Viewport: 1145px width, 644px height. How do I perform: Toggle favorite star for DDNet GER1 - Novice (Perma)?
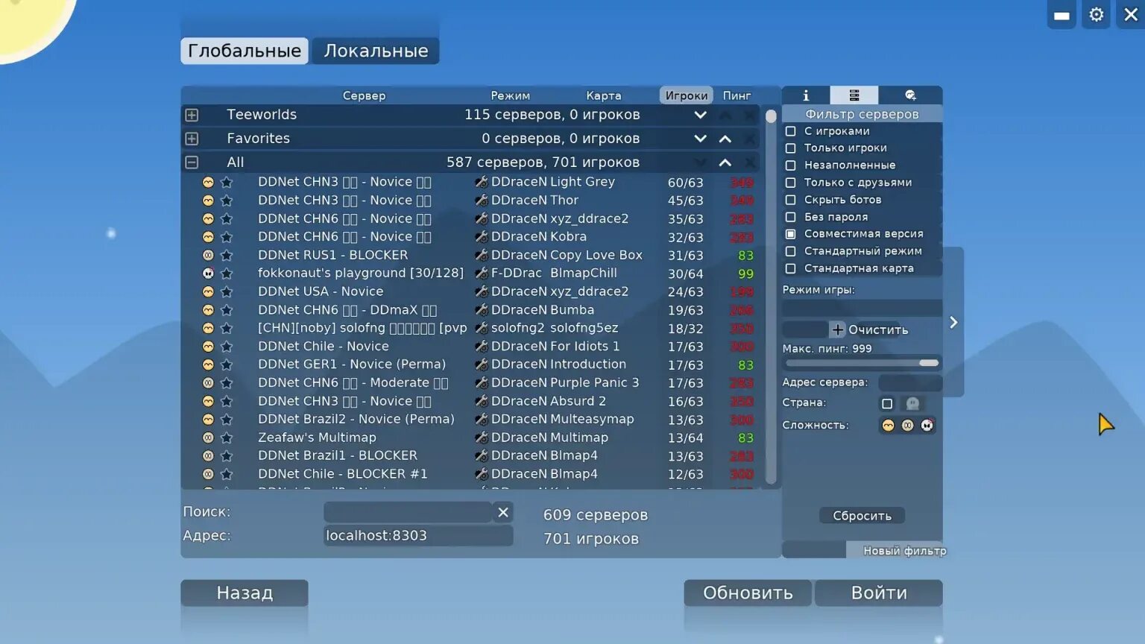[x=227, y=364]
